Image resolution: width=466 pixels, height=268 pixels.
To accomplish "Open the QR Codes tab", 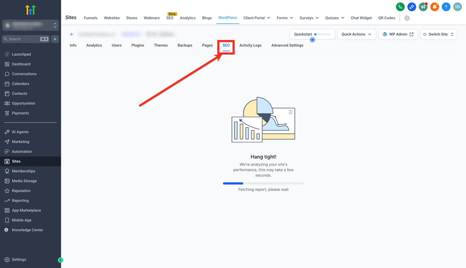I will click(386, 18).
